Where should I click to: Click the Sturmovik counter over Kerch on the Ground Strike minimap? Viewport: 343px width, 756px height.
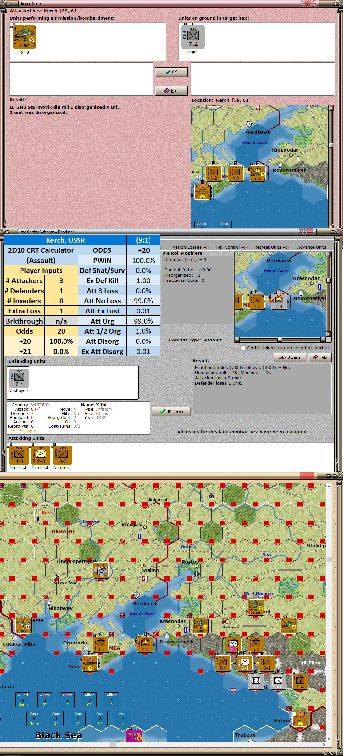point(258,173)
